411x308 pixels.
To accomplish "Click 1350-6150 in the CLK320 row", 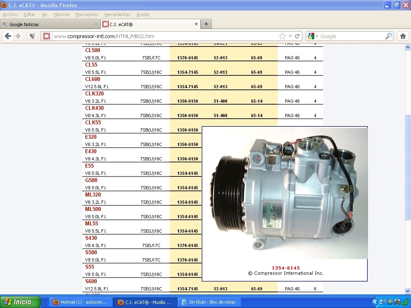I will coord(187,101).
